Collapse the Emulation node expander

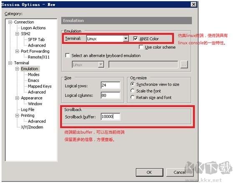point(17,69)
